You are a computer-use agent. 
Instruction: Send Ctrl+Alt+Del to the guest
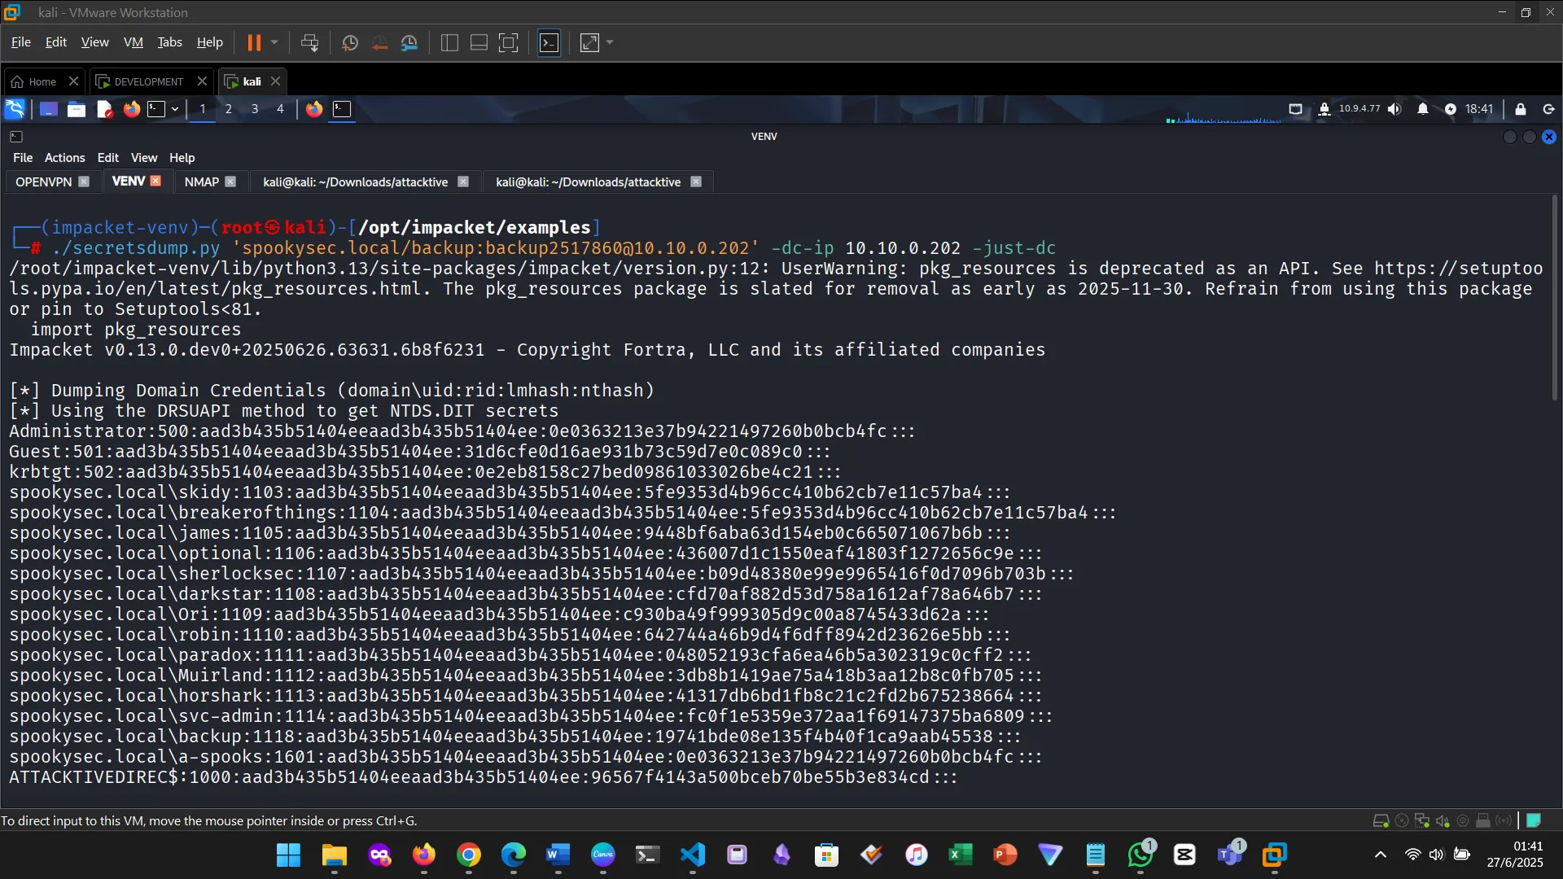coord(310,42)
